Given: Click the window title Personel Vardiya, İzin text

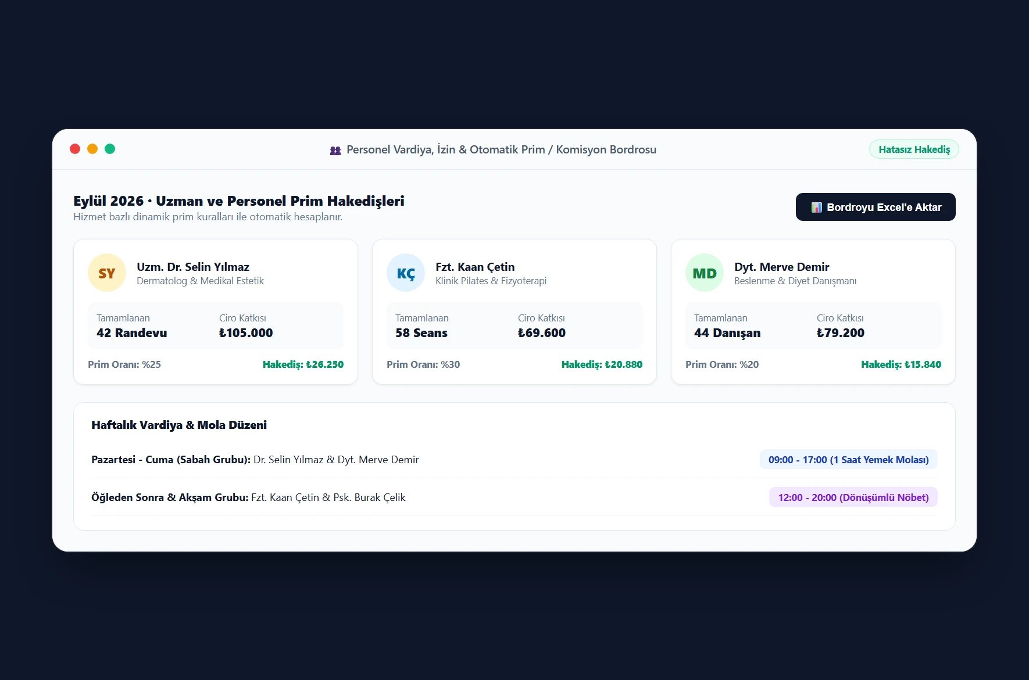Looking at the screenshot, I should point(501,149).
